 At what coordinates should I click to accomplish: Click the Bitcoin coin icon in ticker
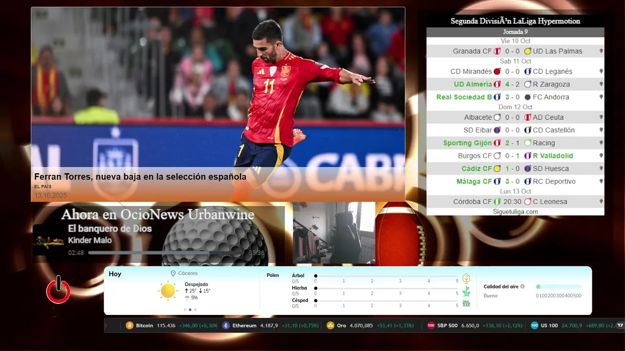[129, 326]
